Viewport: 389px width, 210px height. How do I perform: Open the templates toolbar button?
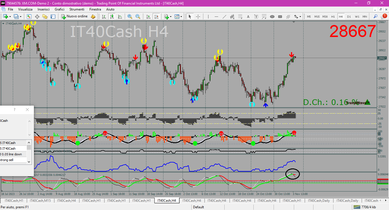177,17
